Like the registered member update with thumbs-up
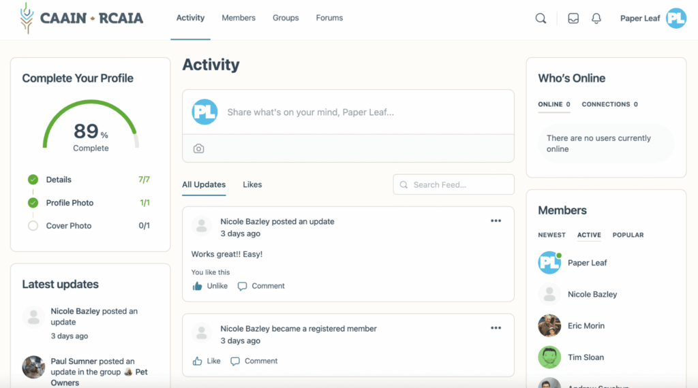The image size is (698, 388). (198, 361)
